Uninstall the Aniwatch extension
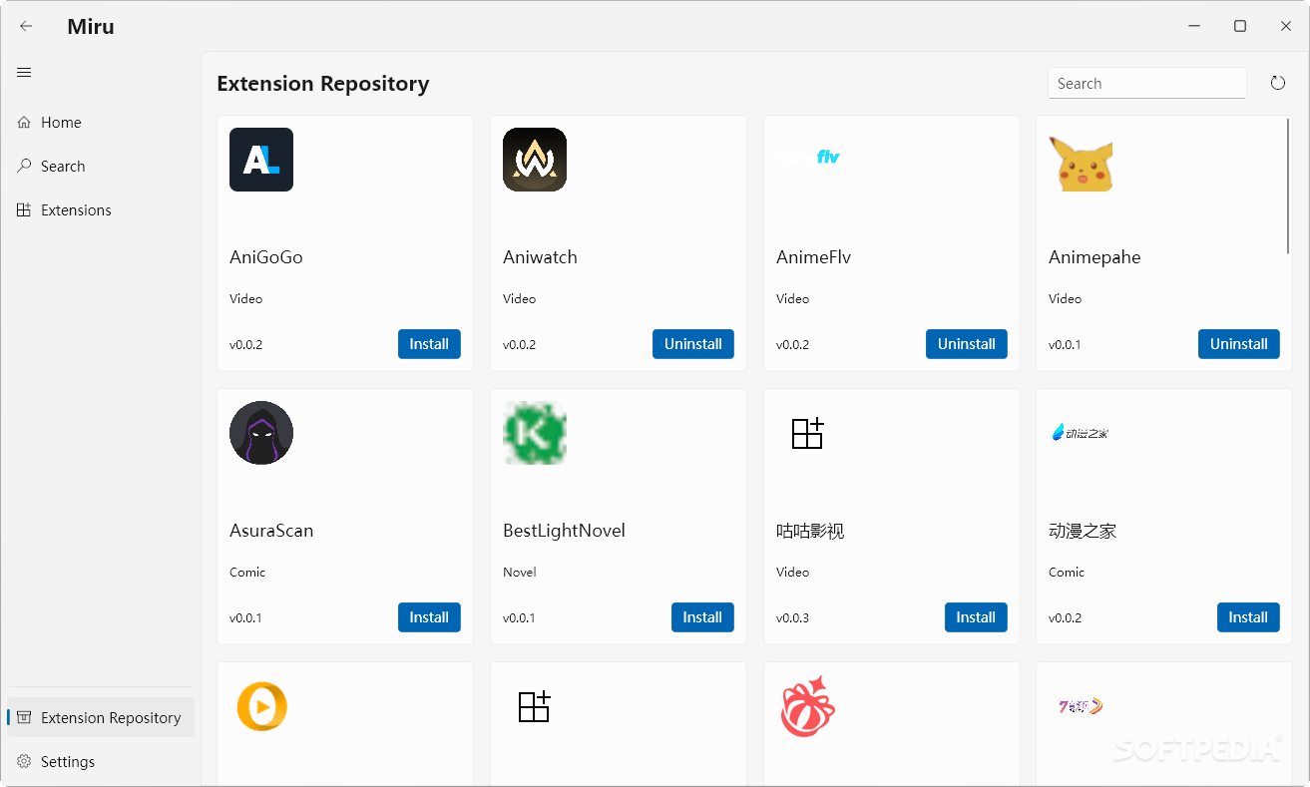 693,344
